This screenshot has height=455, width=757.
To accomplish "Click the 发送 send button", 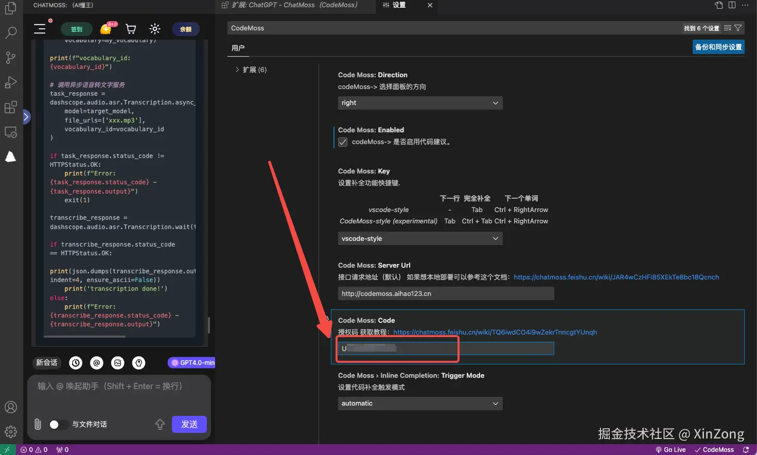I will [189, 424].
